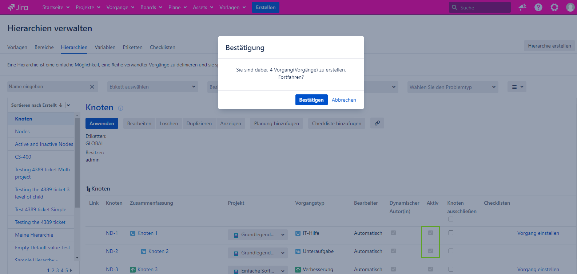Click the Jira logo
The height and width of the screenshot is (274, 577).
pyautogui.click(x=18, y=7)
